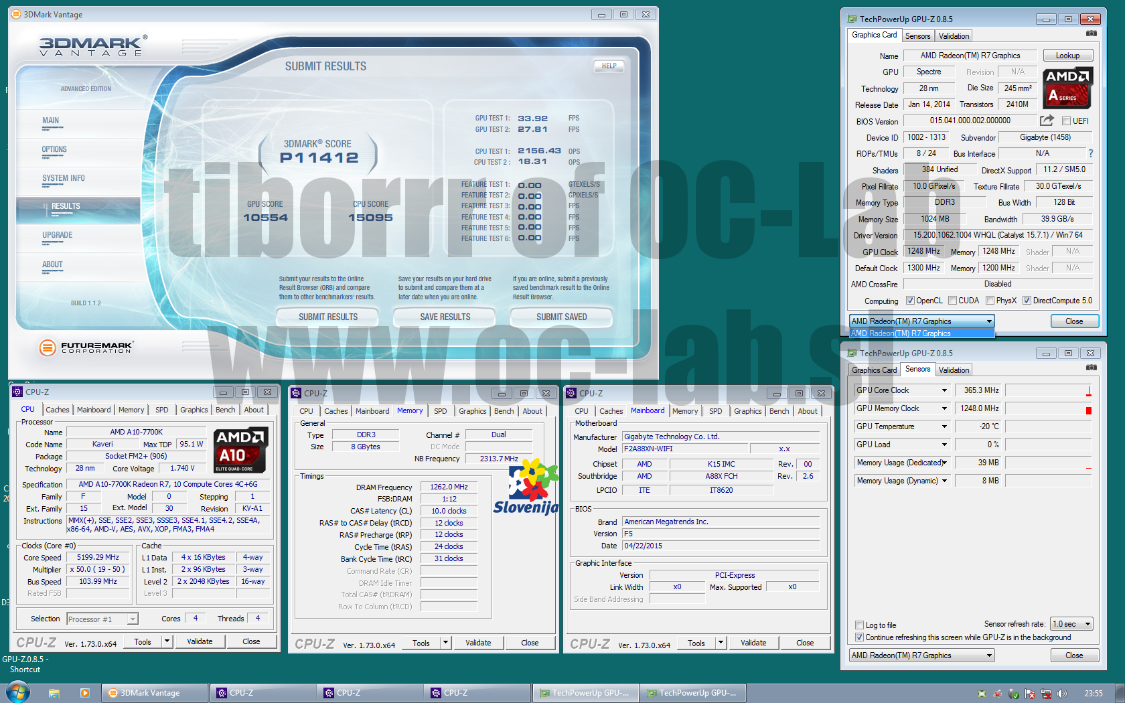The width and height of the screenshot is (1125, 703).
Task: Open Graphics Card tab in GPU-Z Sensors window
Action: click(x=874, y=370)
